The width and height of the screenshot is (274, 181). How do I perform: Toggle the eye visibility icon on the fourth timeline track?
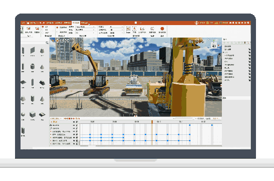pyautogui.click(x=74, y=134)
